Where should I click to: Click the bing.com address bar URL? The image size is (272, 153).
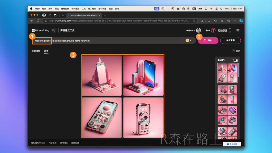click(x=119, y=21)
